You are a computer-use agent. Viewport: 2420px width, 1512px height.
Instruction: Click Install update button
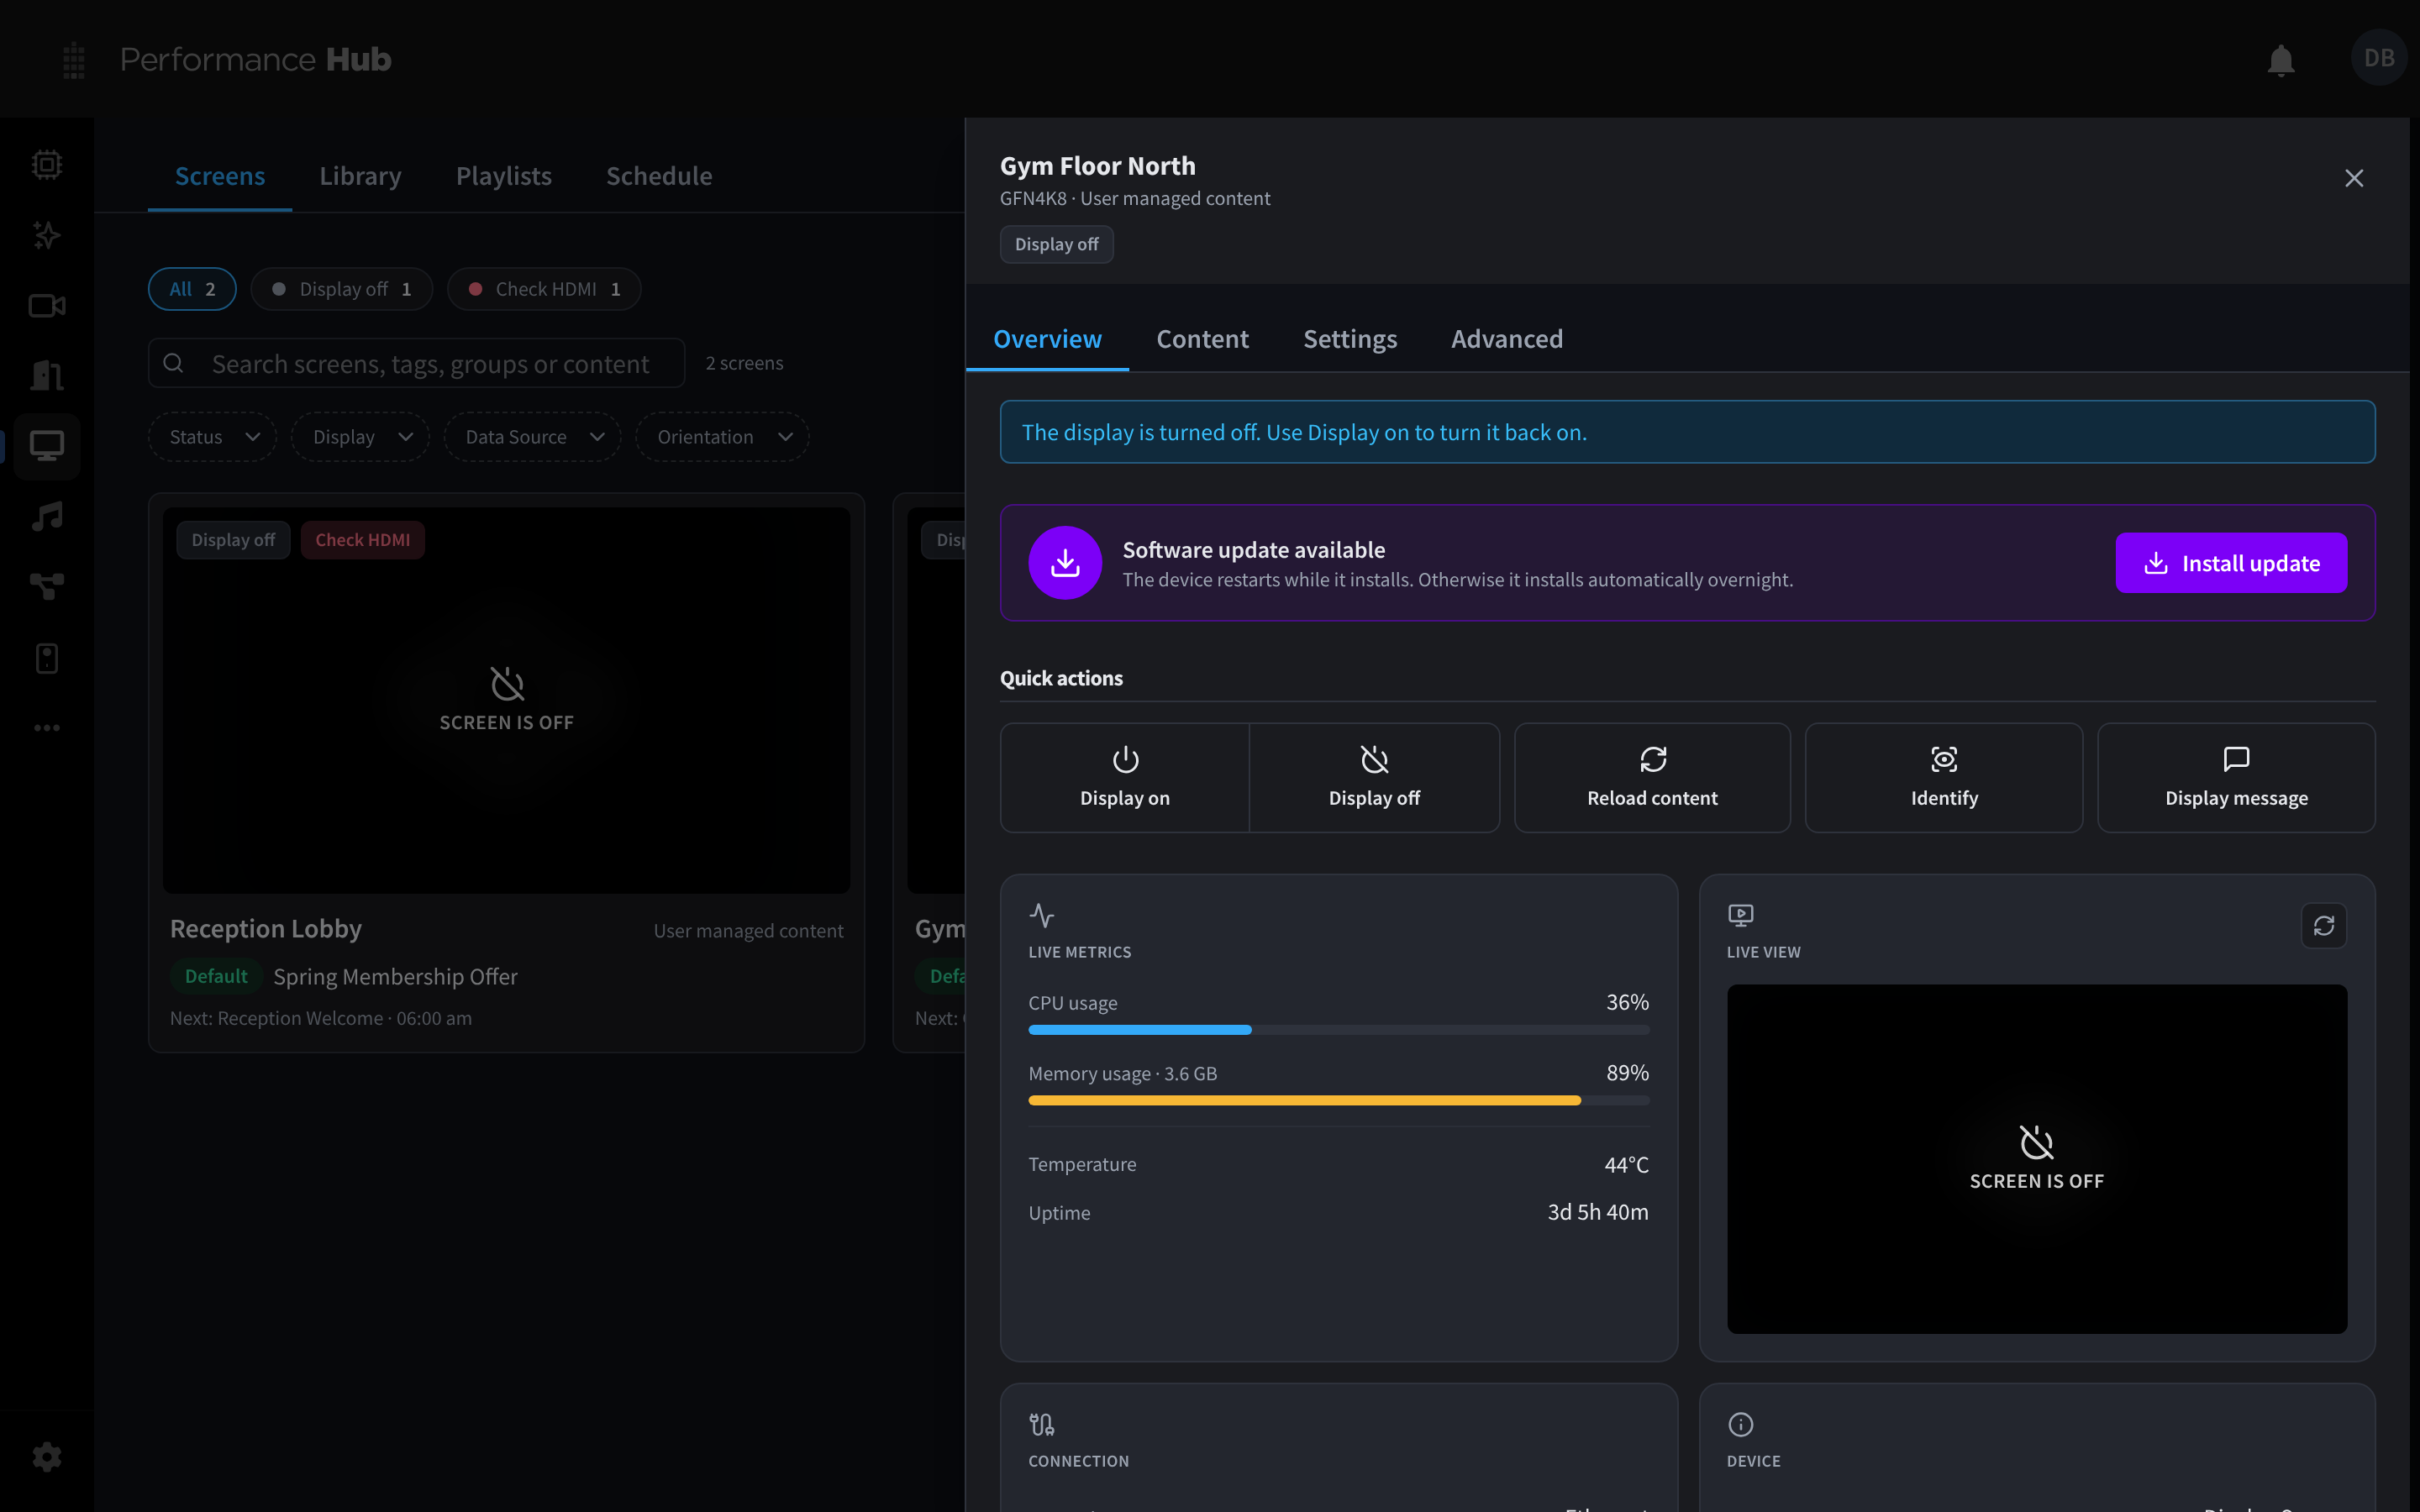click(x=2231, y=563)
